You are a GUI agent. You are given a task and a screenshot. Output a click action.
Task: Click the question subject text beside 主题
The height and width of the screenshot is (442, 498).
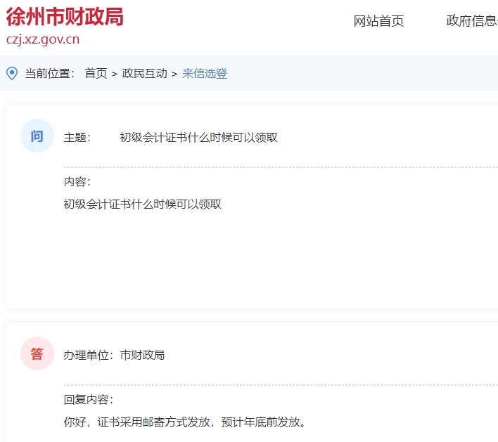pyautogui.click(x=198, y=138)
